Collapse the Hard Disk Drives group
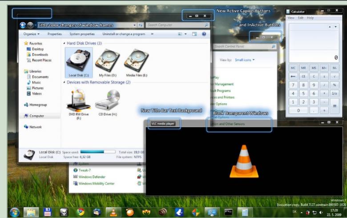The image size is (347, 218). pos(64,44)
